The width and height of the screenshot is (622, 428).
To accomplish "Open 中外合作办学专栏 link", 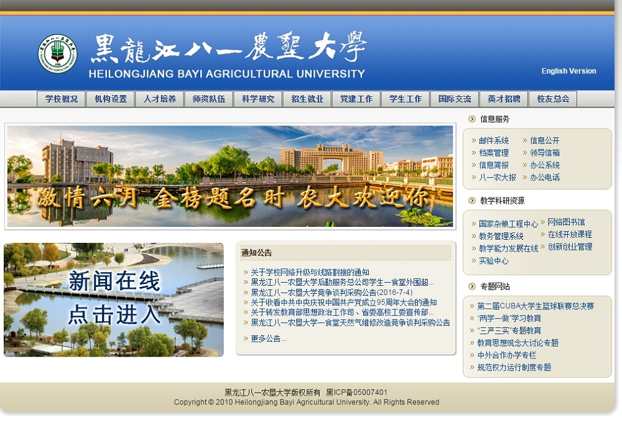I will 506,355.
